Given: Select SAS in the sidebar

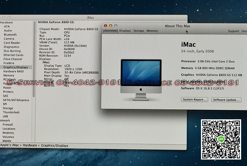Looking at the screenshot, I should 5,96.
